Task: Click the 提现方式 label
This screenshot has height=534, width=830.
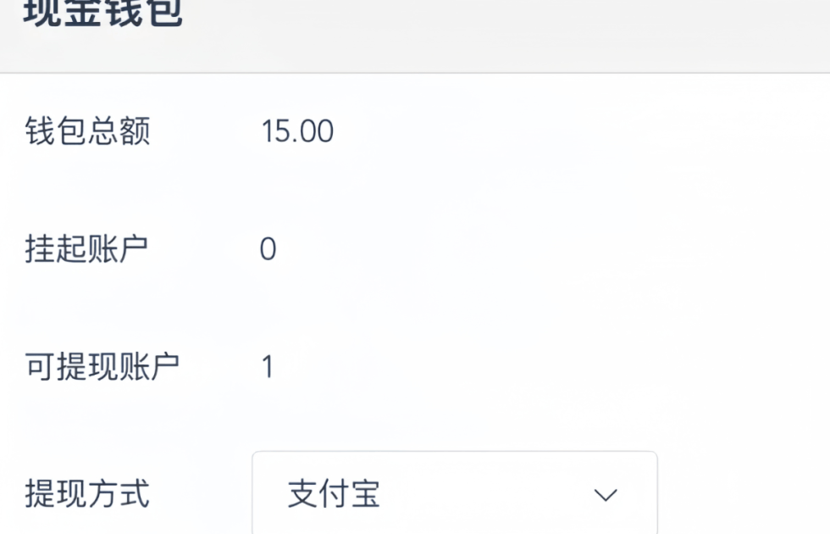Action: 87,494
